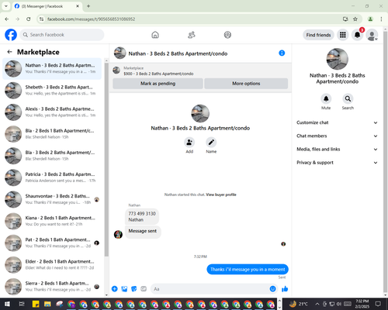Click the 'Thanks i'll message you' sent bubble
Image resolution: width=388 pixels, height=310 pixels.
coord(248,270)
